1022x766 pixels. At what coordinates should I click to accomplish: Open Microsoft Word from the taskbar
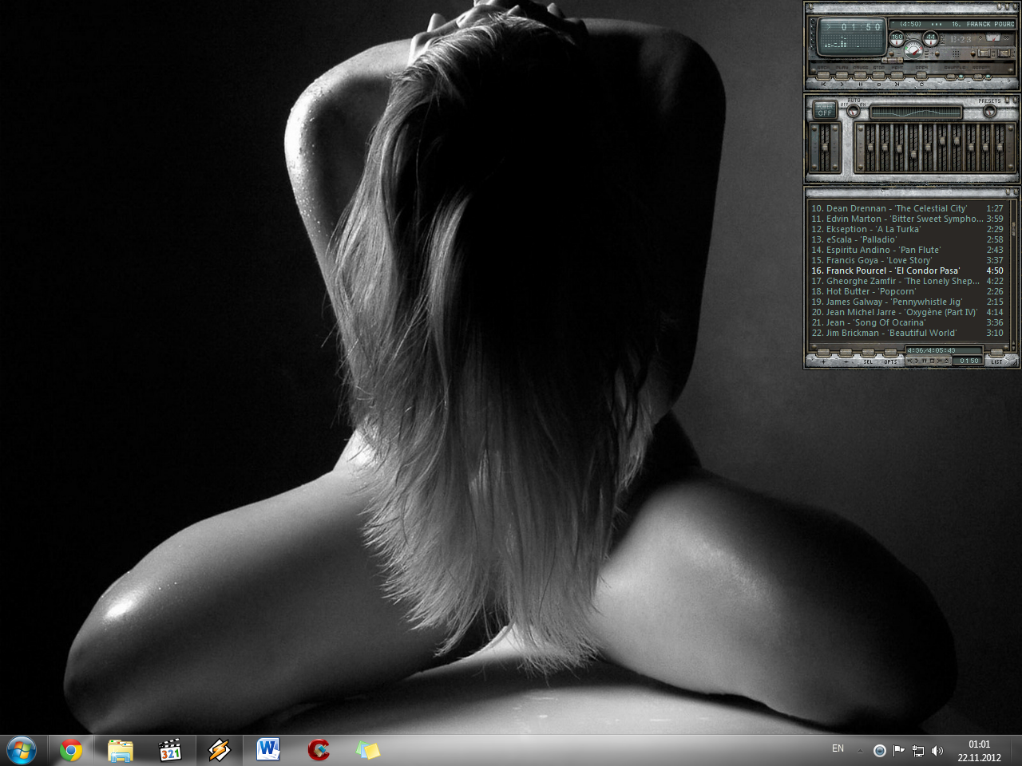click(268, 750)
